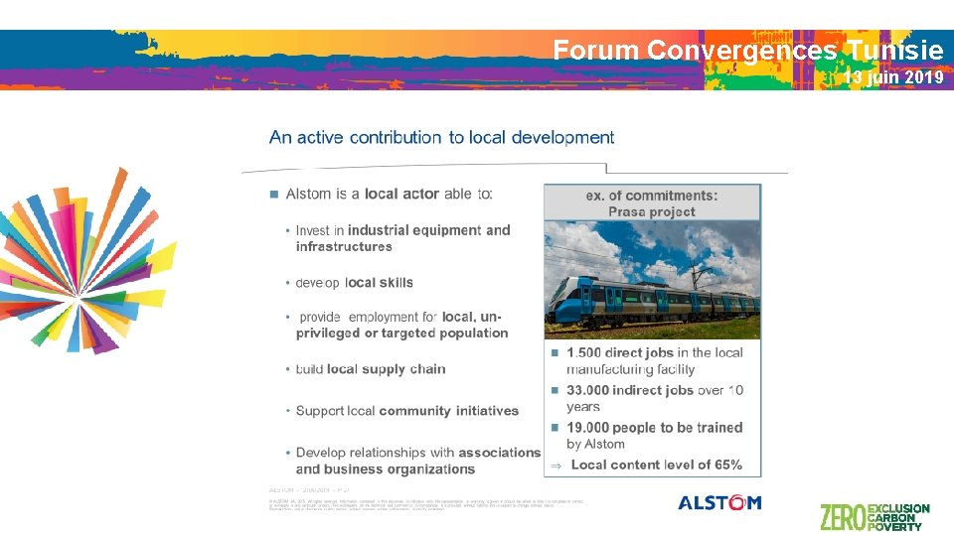
Task: Click the date '13 juin 2019'
Action: point(893,77)
